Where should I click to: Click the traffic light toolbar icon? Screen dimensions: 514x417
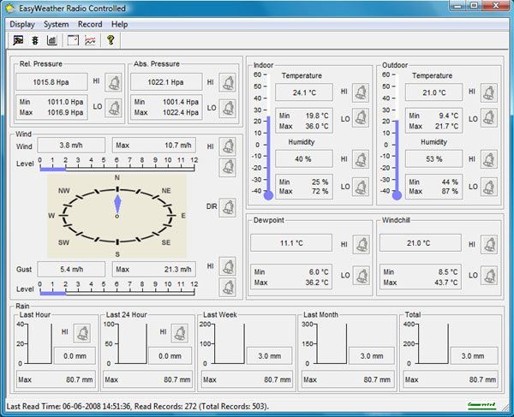tap(35, 40)
